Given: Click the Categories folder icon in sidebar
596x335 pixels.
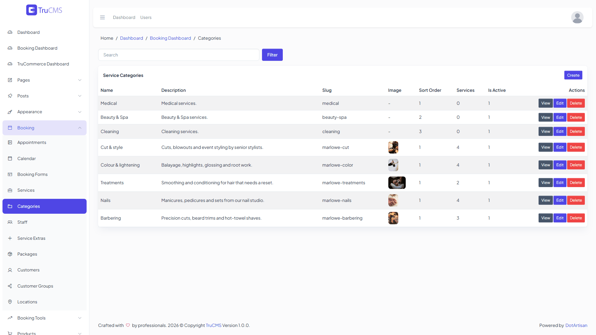Looking at the screenshot, I should [x=10, y=206].
